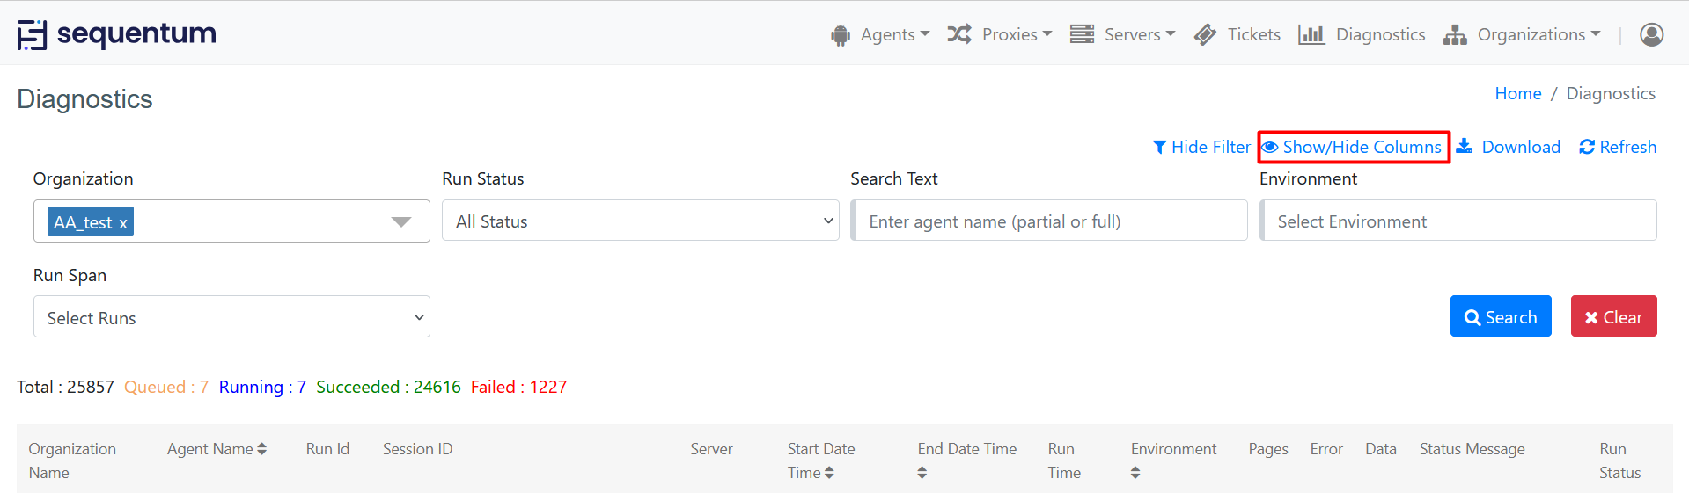Toggle Hide Filter panel

click(x=1201, y=147)
